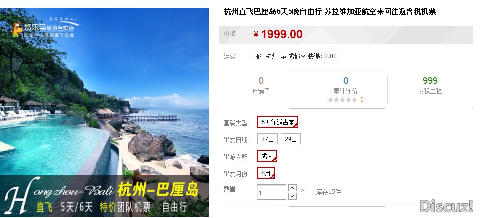Click the orange review count beside stars

pyautogui.click(x=362, y=100)
